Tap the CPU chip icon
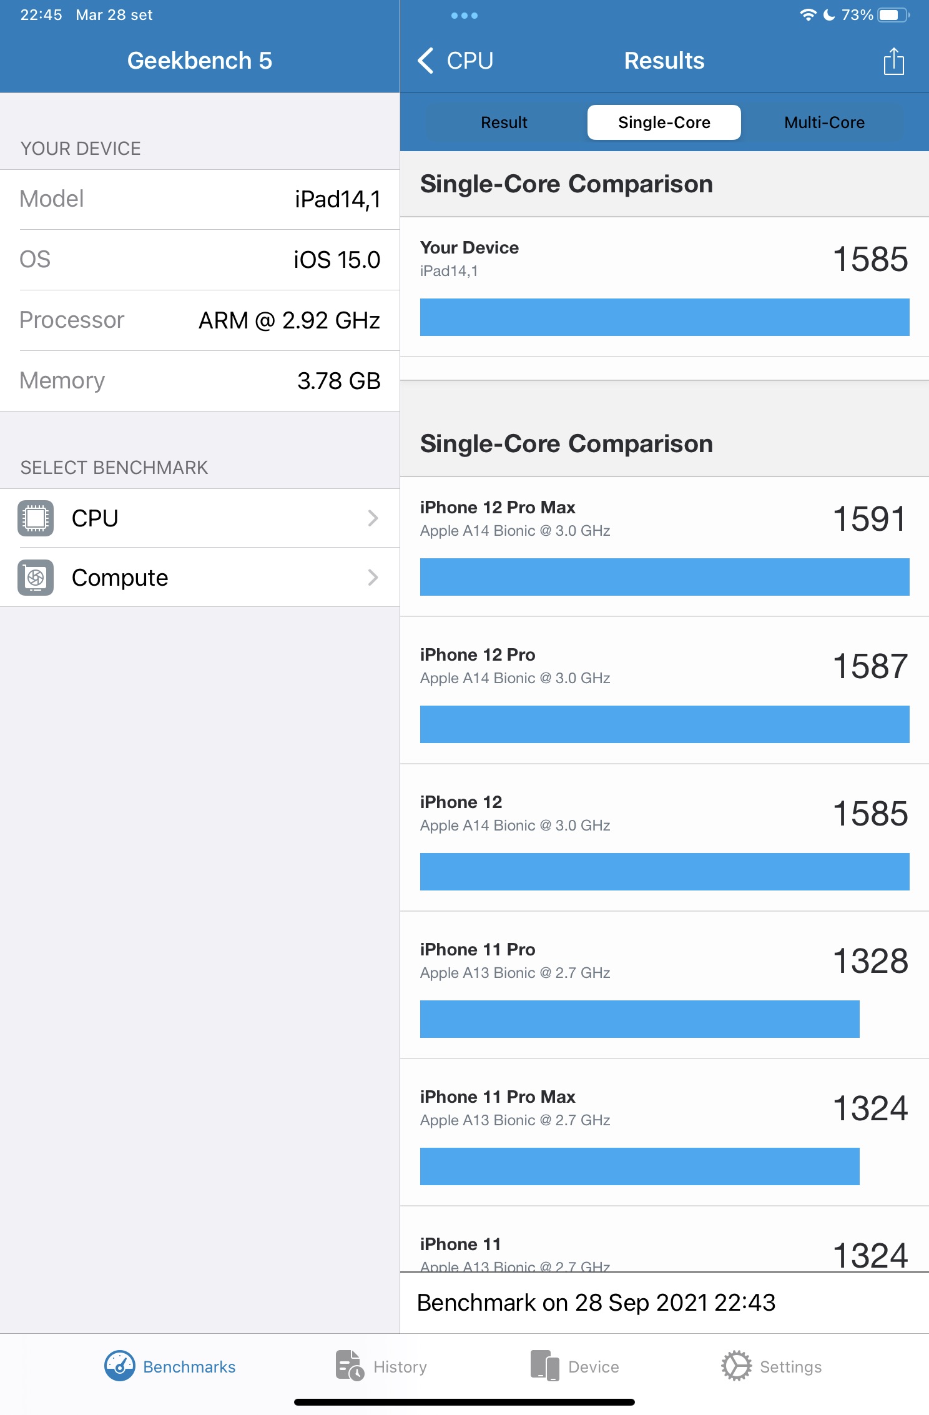Viewport: 929px width, 1415px height. pyautogui.click(x=36, y=518)
